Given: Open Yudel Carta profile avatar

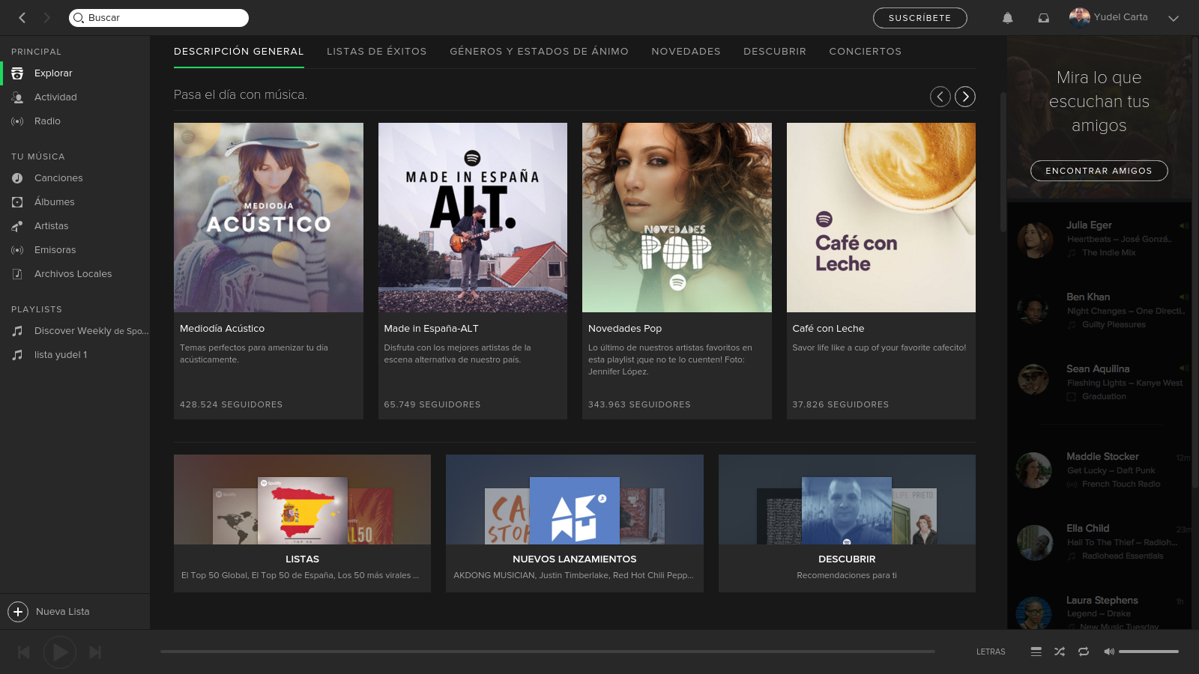Looking at the screenshot, I should (x=1079, y=17).
